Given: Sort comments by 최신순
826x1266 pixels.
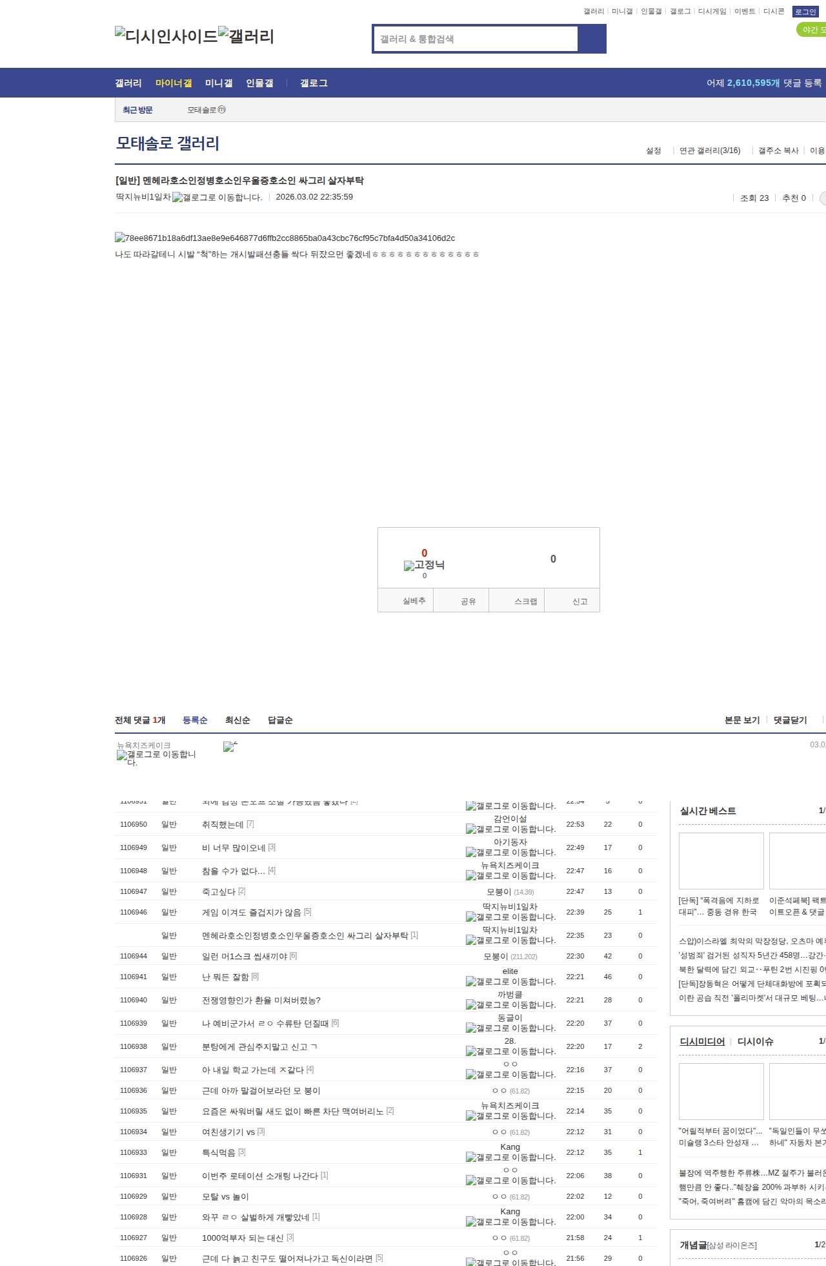Looking at the screenshot, I should pyautogui.click(x=237, y=720).
